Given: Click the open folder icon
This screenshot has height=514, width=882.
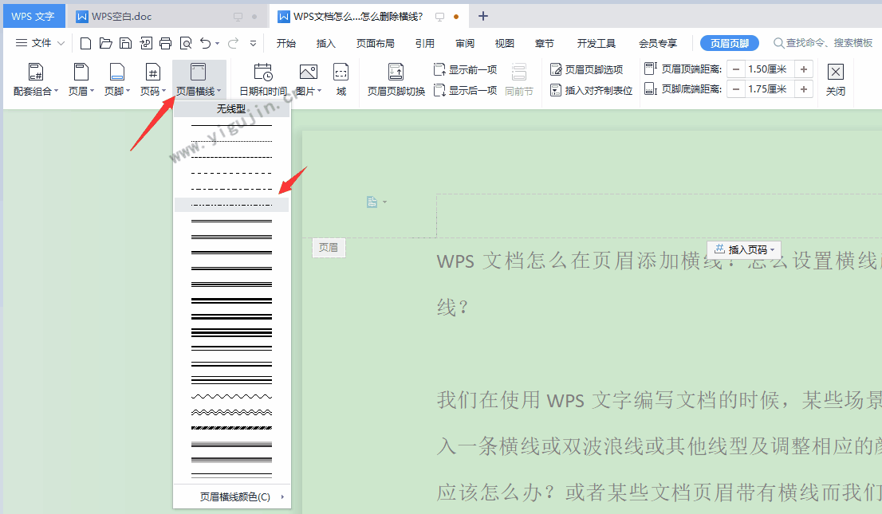Looking at the screenshot, I should click(106, 43).
